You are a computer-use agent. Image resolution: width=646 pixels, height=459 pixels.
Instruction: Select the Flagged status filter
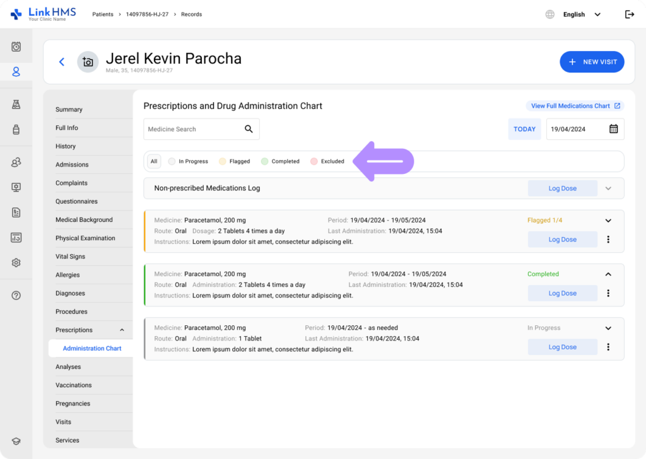[235, 161]
